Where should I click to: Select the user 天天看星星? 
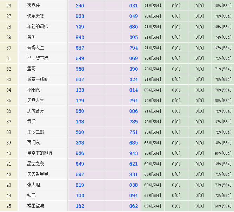coord(38,174)
